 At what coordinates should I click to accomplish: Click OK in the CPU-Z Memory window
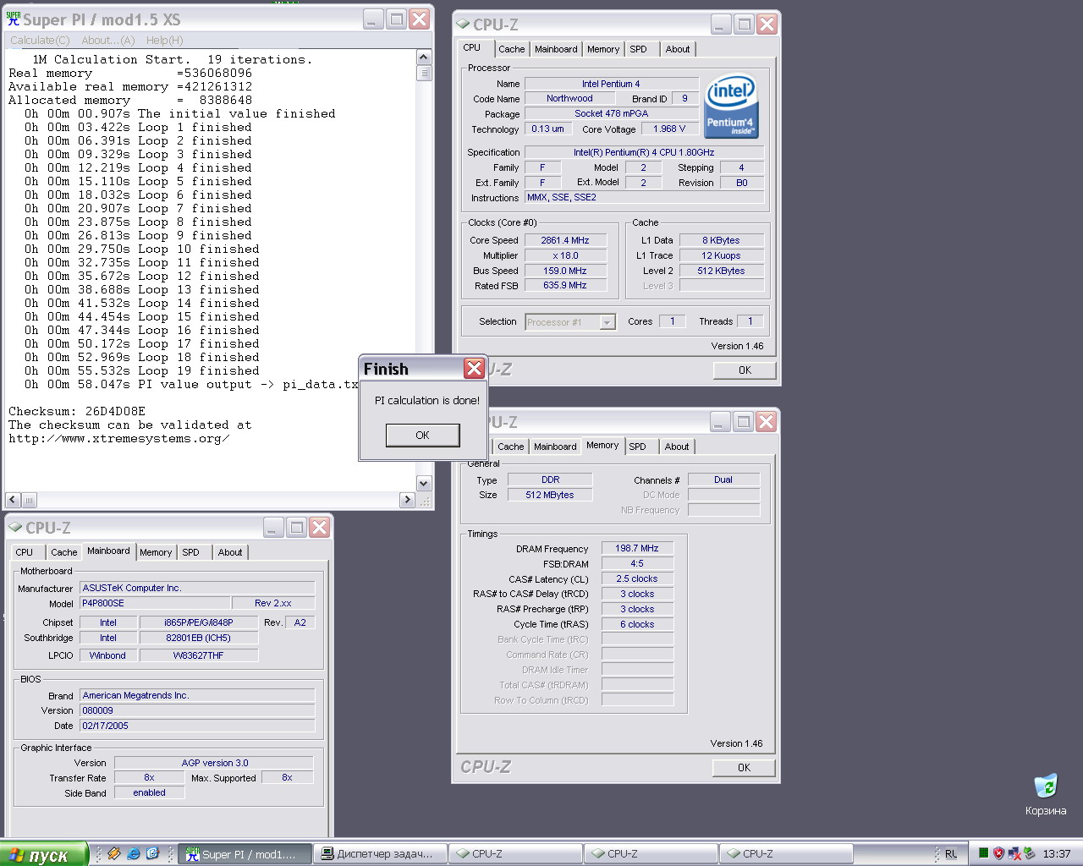pos(744,767)
